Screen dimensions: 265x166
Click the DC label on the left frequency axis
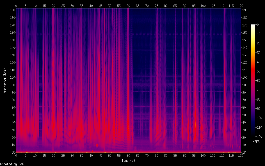click(x=13, y=152)
